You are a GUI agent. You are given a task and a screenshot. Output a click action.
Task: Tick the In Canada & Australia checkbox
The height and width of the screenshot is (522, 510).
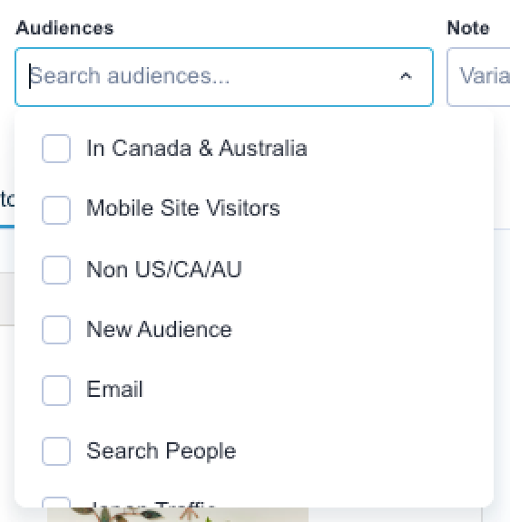(x=56, y=149)
